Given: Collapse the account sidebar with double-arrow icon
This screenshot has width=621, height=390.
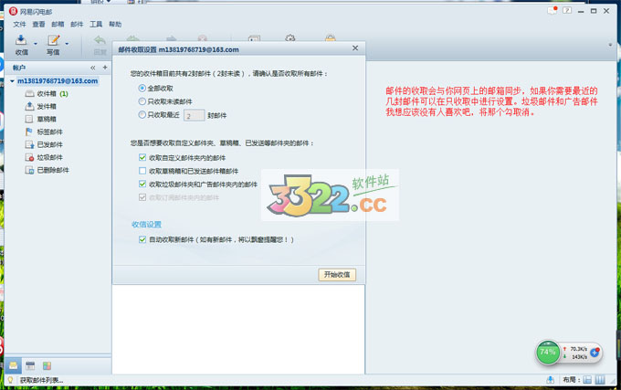Looking at the screenshot, I should pos(91,68).
